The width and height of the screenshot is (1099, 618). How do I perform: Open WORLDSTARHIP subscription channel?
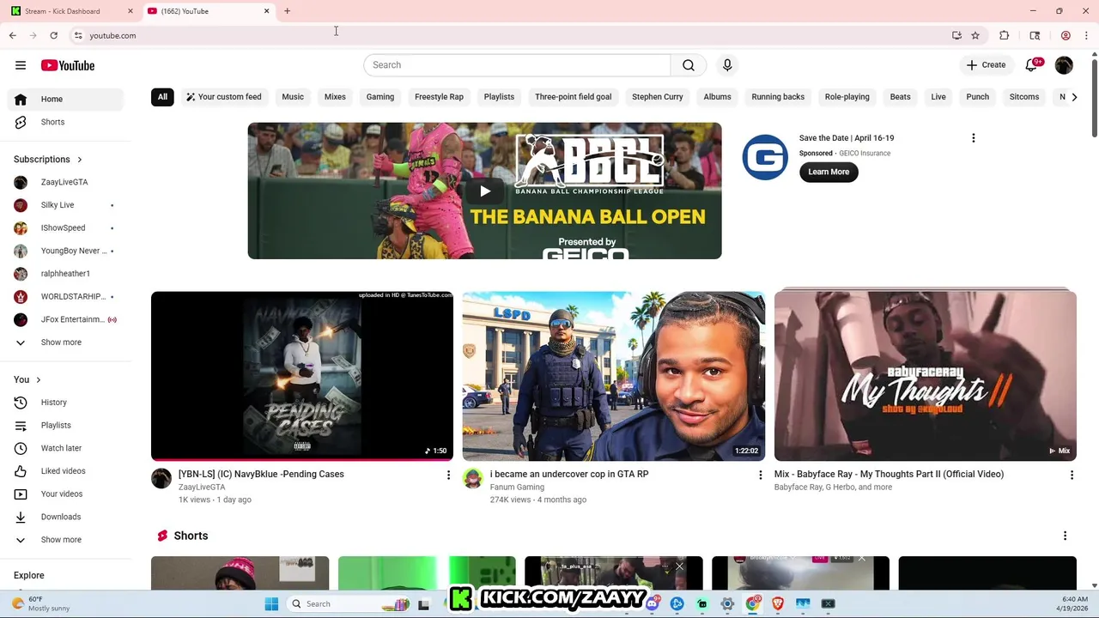64,297
